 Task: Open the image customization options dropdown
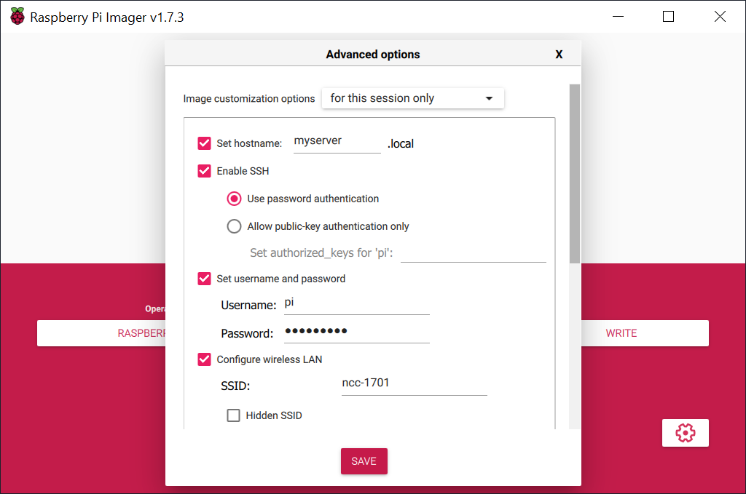point(412,97)
